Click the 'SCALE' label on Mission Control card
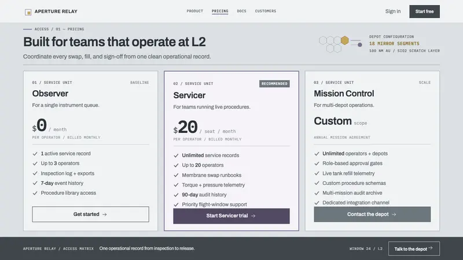This screenshot has width=463, height=260. [x=425, y=83]
